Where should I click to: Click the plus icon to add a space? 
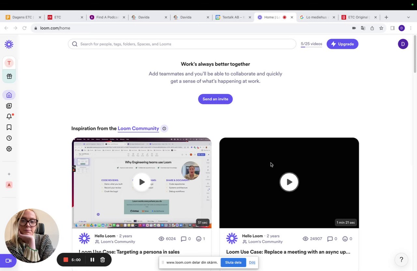point(9,174)
